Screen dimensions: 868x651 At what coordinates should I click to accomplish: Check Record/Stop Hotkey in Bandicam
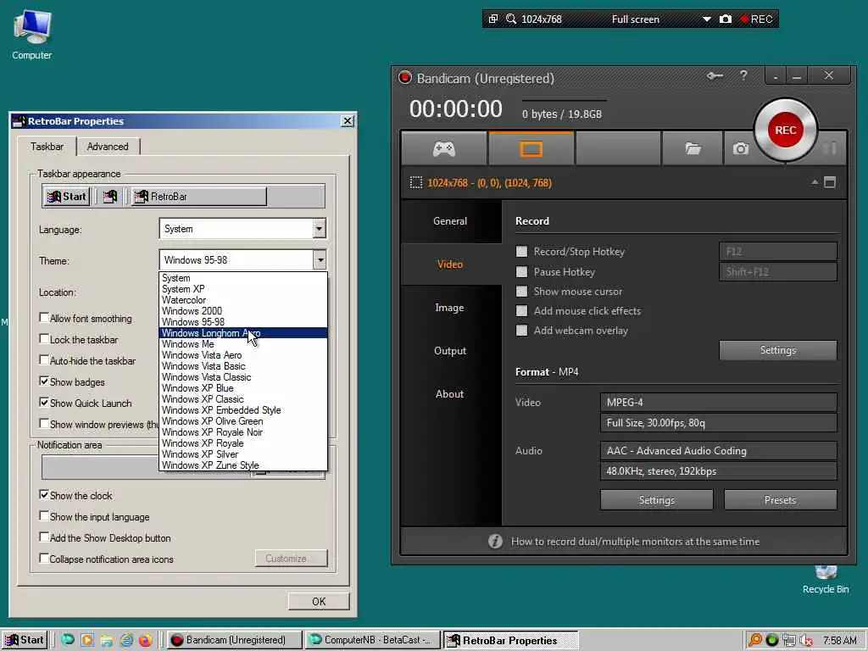click(x=521, y=251)
